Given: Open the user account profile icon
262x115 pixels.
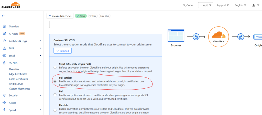Looking at the screenshot, I should pyautogui.click(x=255, y=5).
